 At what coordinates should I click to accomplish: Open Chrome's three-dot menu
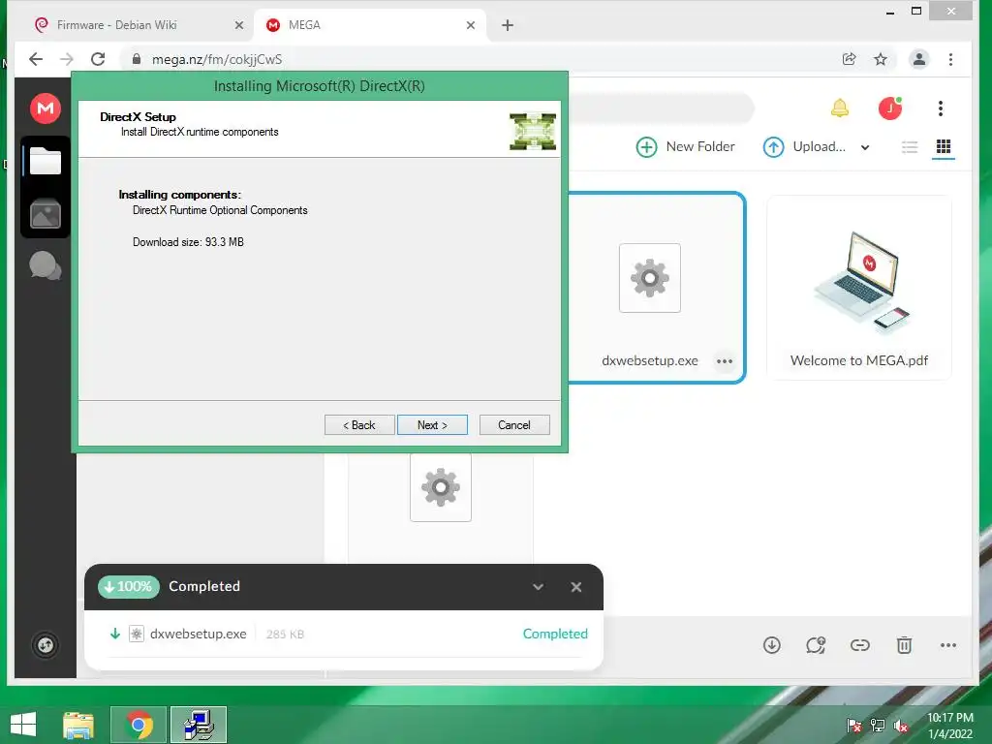point(951,59)
